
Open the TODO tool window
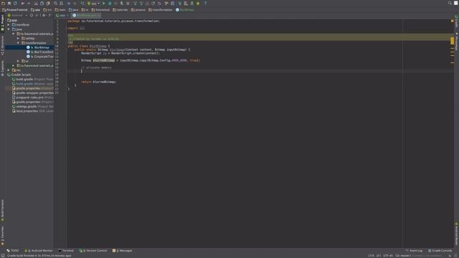(x=13, y=251)
